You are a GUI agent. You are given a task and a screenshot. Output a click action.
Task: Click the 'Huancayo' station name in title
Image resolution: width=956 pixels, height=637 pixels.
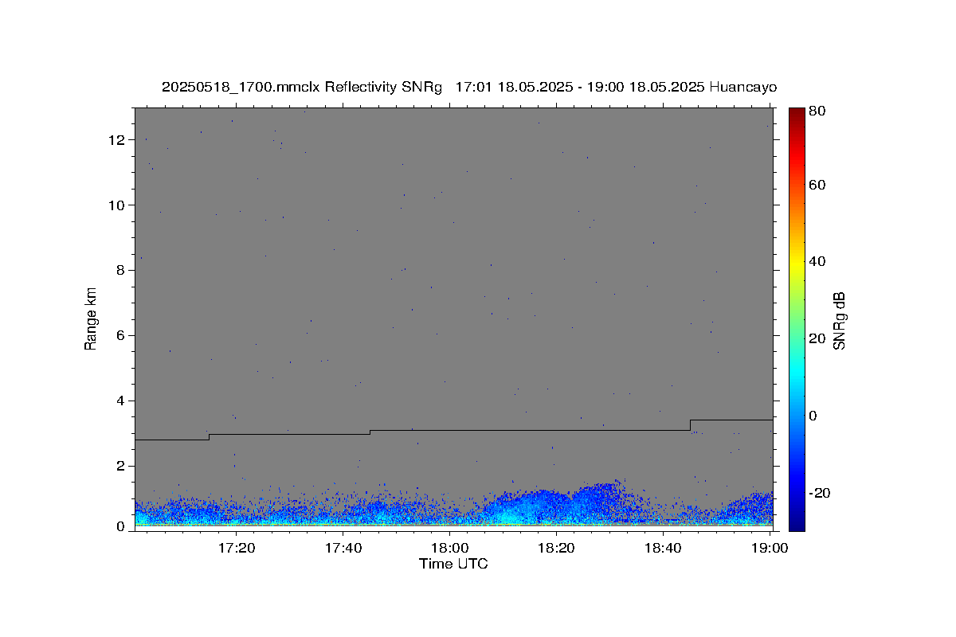(742, 88)
